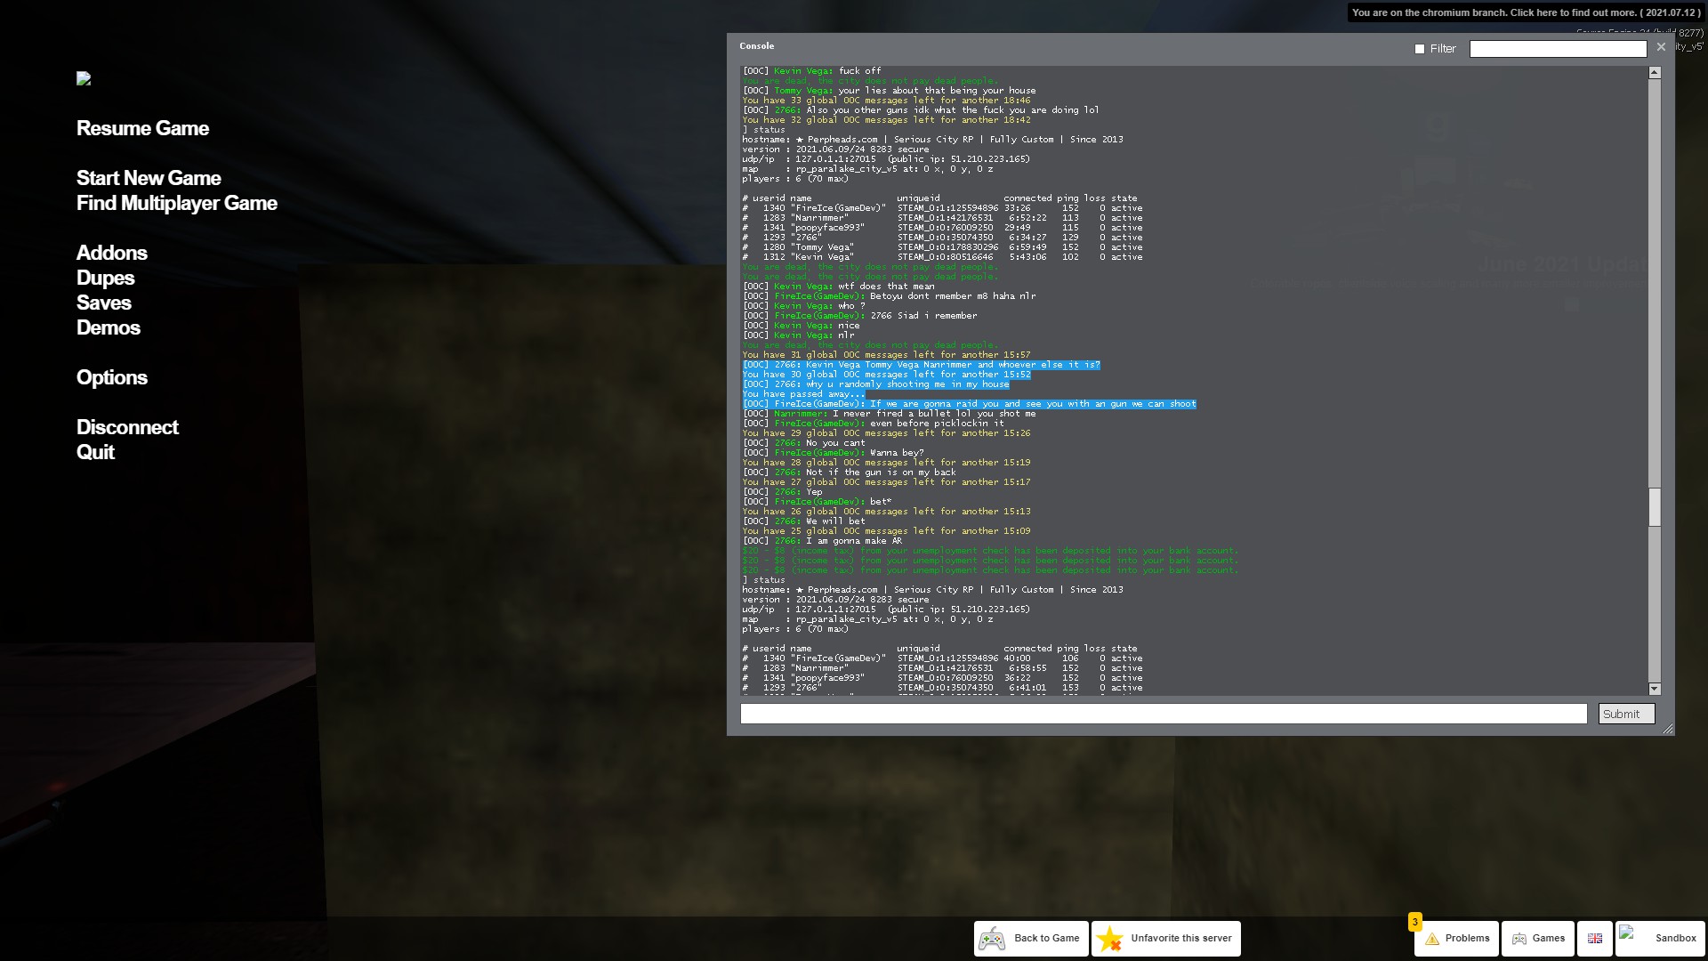Click console line 'Not if the gun is on my back'
Viewport: 1708px width, 961px height.
(x=849, y=472)
